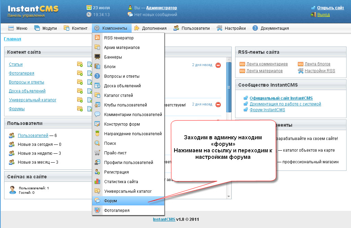
Task: Click the "Новые за неделю — 3" text
Action: pyautogui.click(x=39, y=153)
